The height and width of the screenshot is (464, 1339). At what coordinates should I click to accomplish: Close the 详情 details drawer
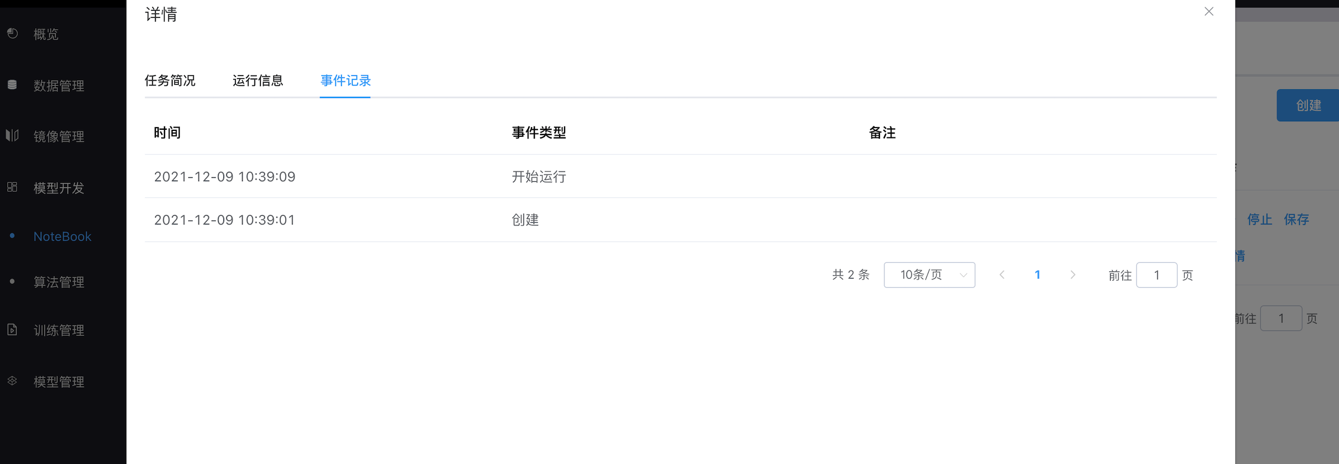(1209, 11)
